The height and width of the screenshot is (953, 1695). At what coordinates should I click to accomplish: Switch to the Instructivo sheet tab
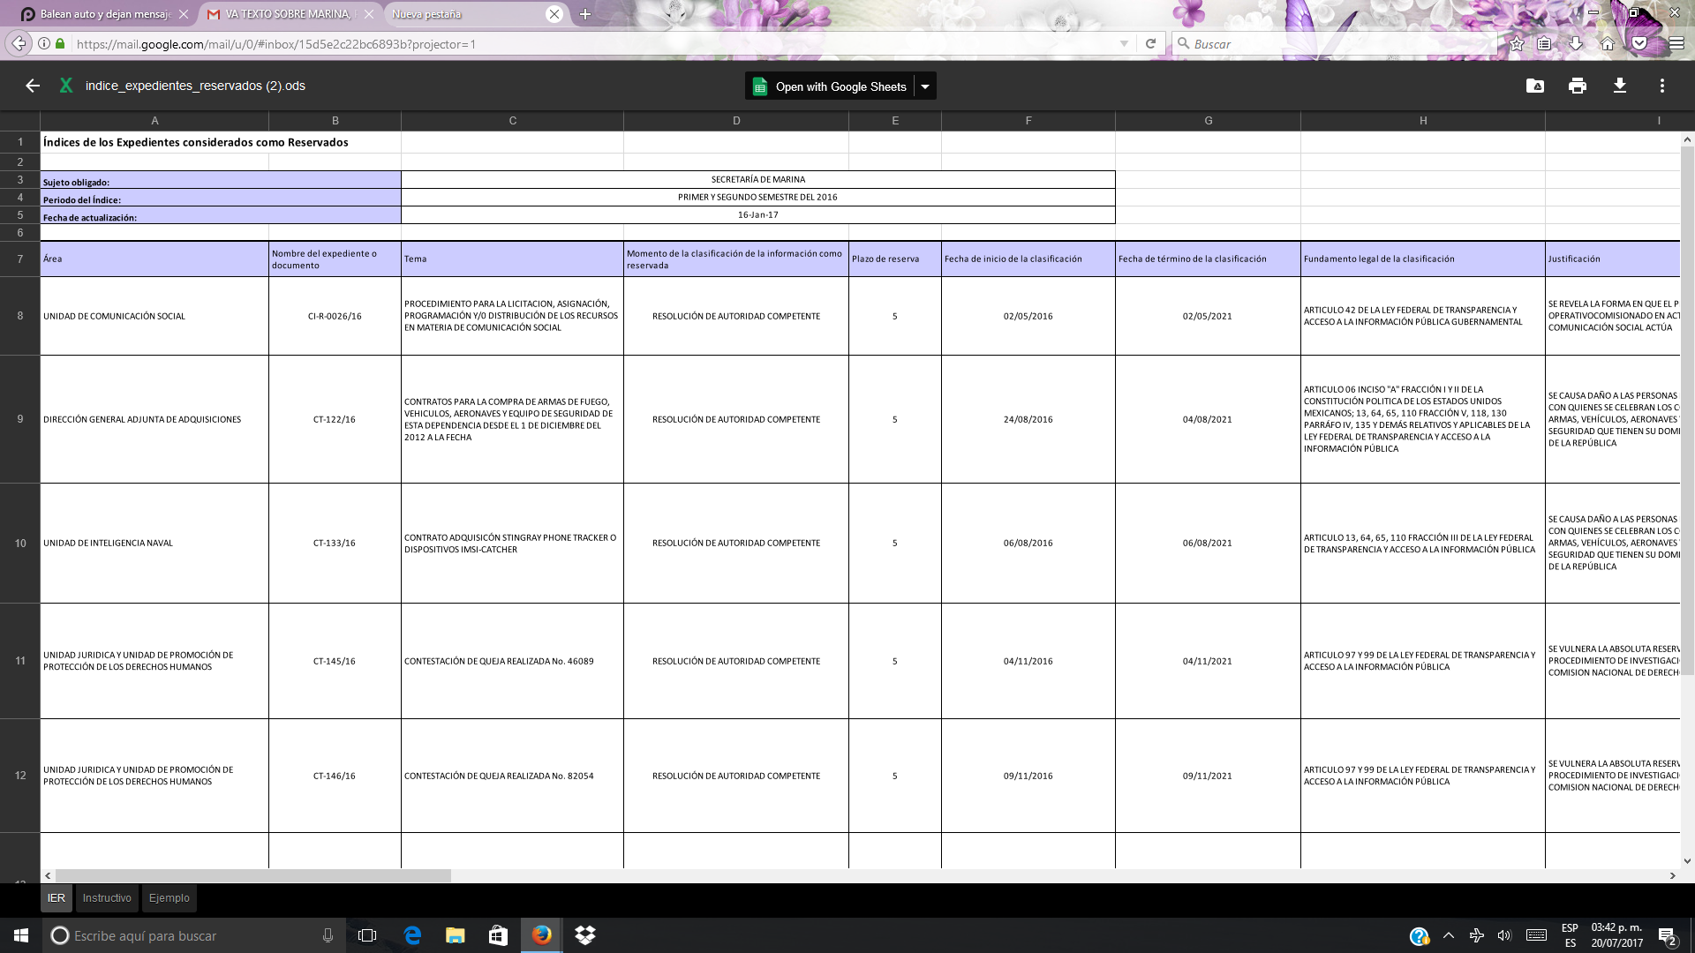coord(107,897)
